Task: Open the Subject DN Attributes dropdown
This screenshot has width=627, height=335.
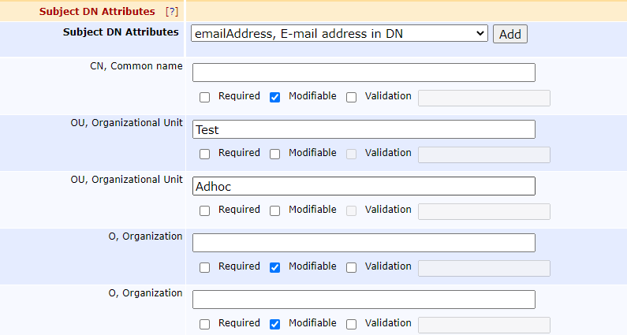Action: (340, 34)
